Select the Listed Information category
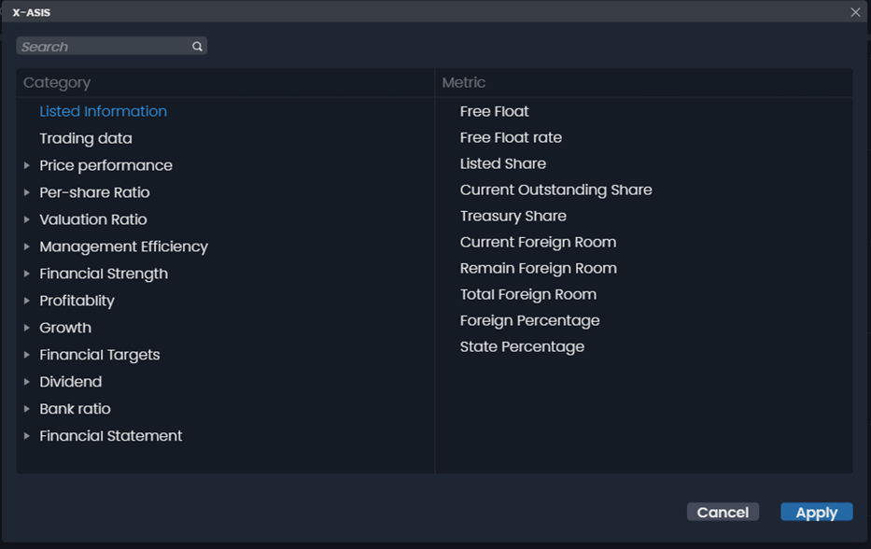This screenshot has height=549, width=871. click(x=103, y=111)
